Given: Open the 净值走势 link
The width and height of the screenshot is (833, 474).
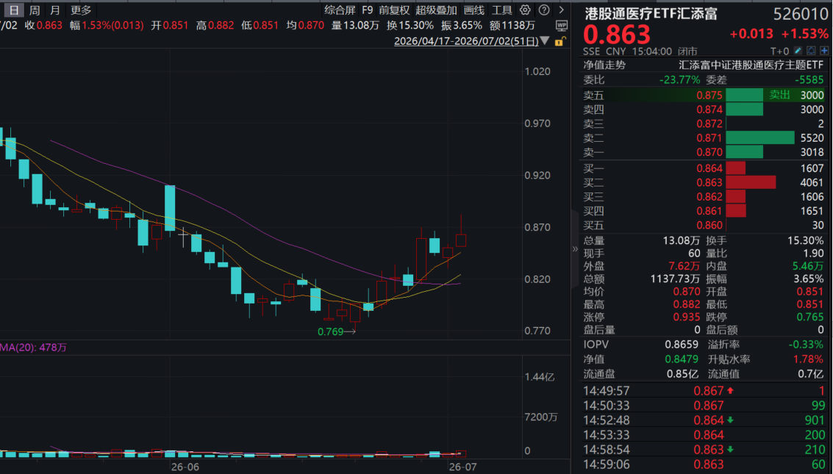Looking at the screenshot, I should pos(604,65).
